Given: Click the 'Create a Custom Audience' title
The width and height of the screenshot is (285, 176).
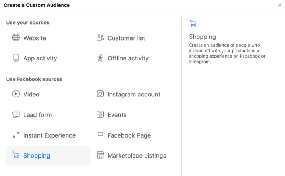Looking at the screenshot, I should pos(37,5).
